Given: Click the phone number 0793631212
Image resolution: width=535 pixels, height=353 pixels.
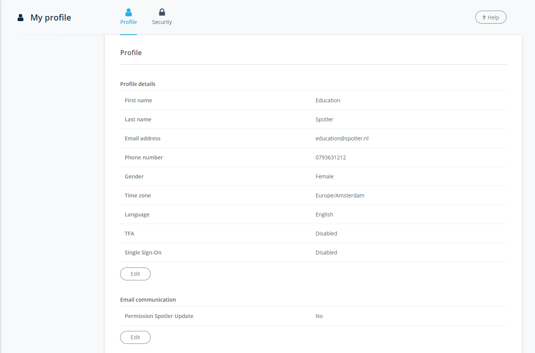Looking at the screenshot, I should click(x=330, y=157).
